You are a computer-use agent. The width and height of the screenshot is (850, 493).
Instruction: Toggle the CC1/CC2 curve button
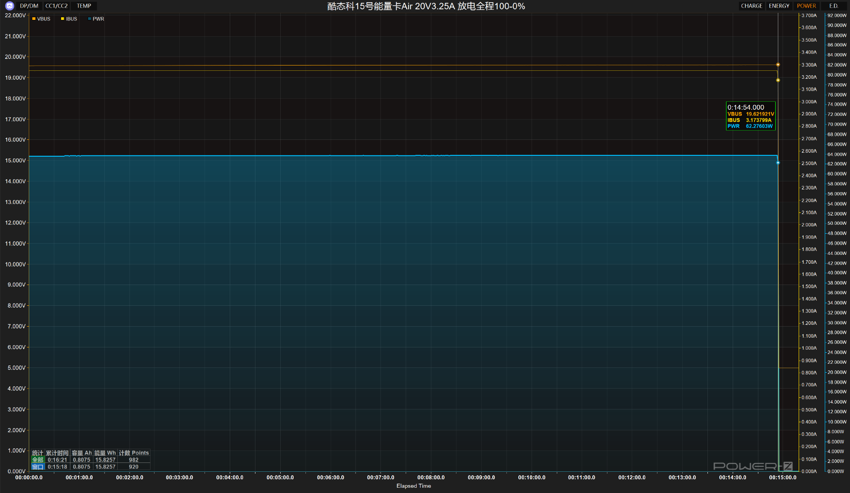click(x=57, y=6)
